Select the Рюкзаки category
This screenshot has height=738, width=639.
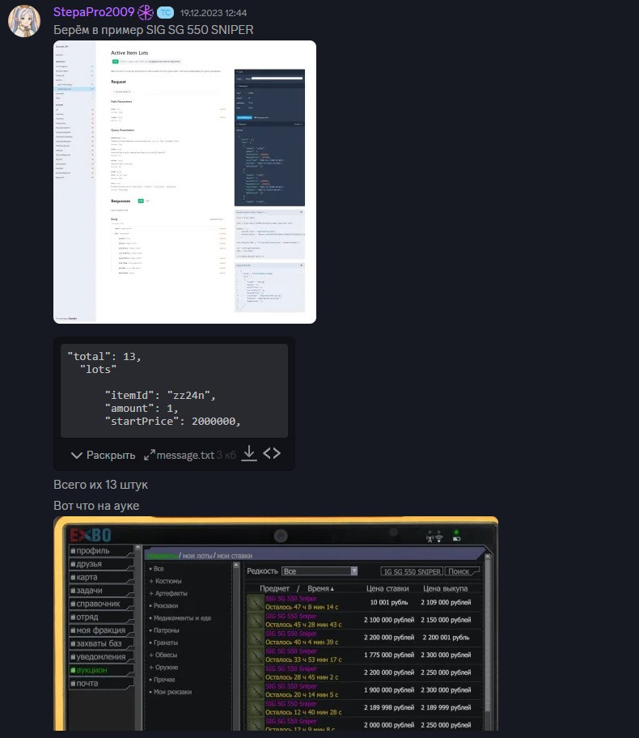pyautogui.click(x=163, y=606)
